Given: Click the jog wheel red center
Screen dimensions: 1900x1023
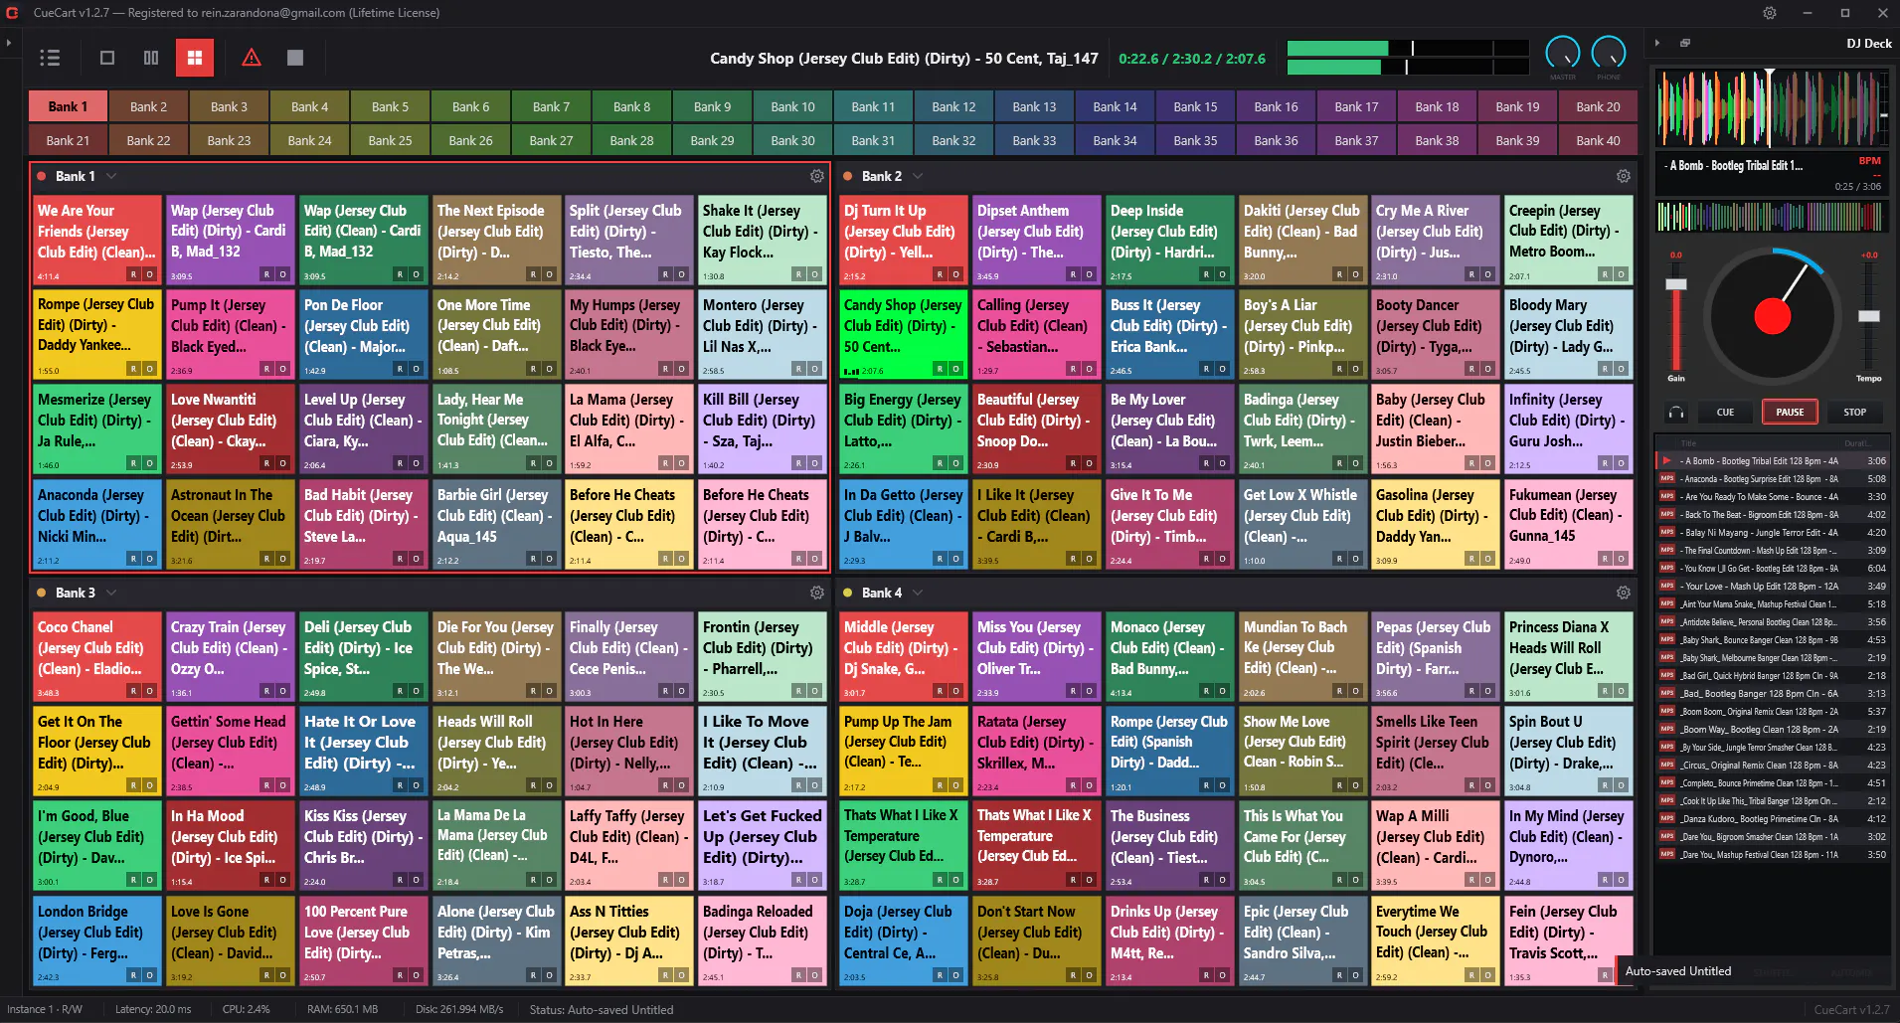Looking at the screenshot, I should coord(1773,316).
